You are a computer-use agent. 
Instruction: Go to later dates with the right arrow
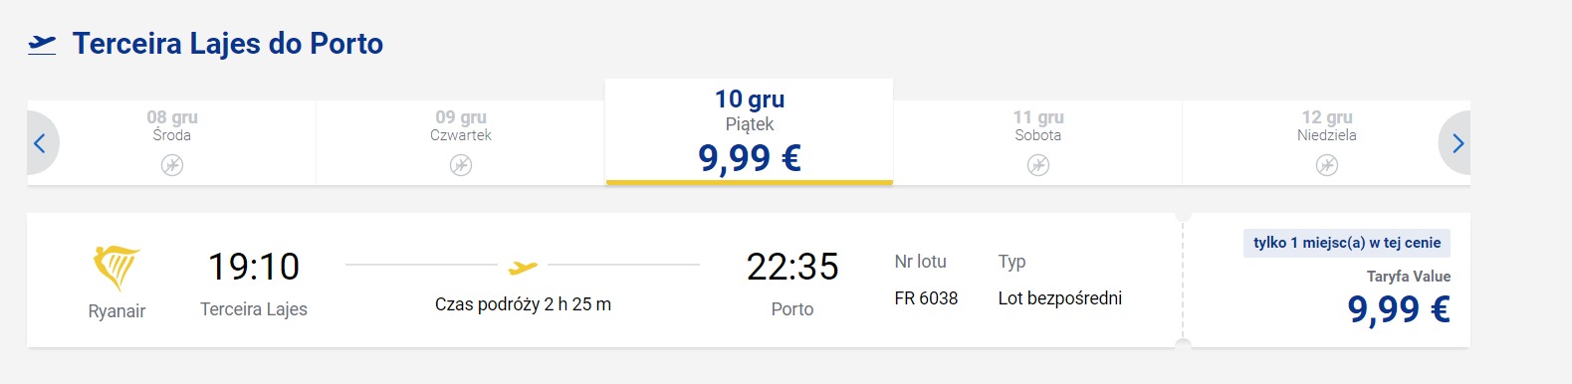tap(1456, 143)
